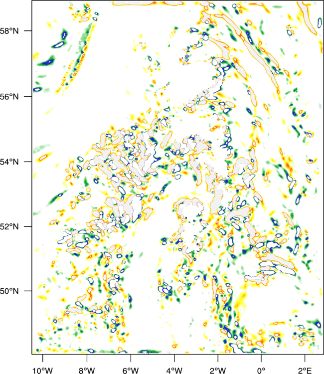Viewport: 324px width, 374px height.
Task: Click the 2°E longitude label
Action: click(x=305, y=371)
